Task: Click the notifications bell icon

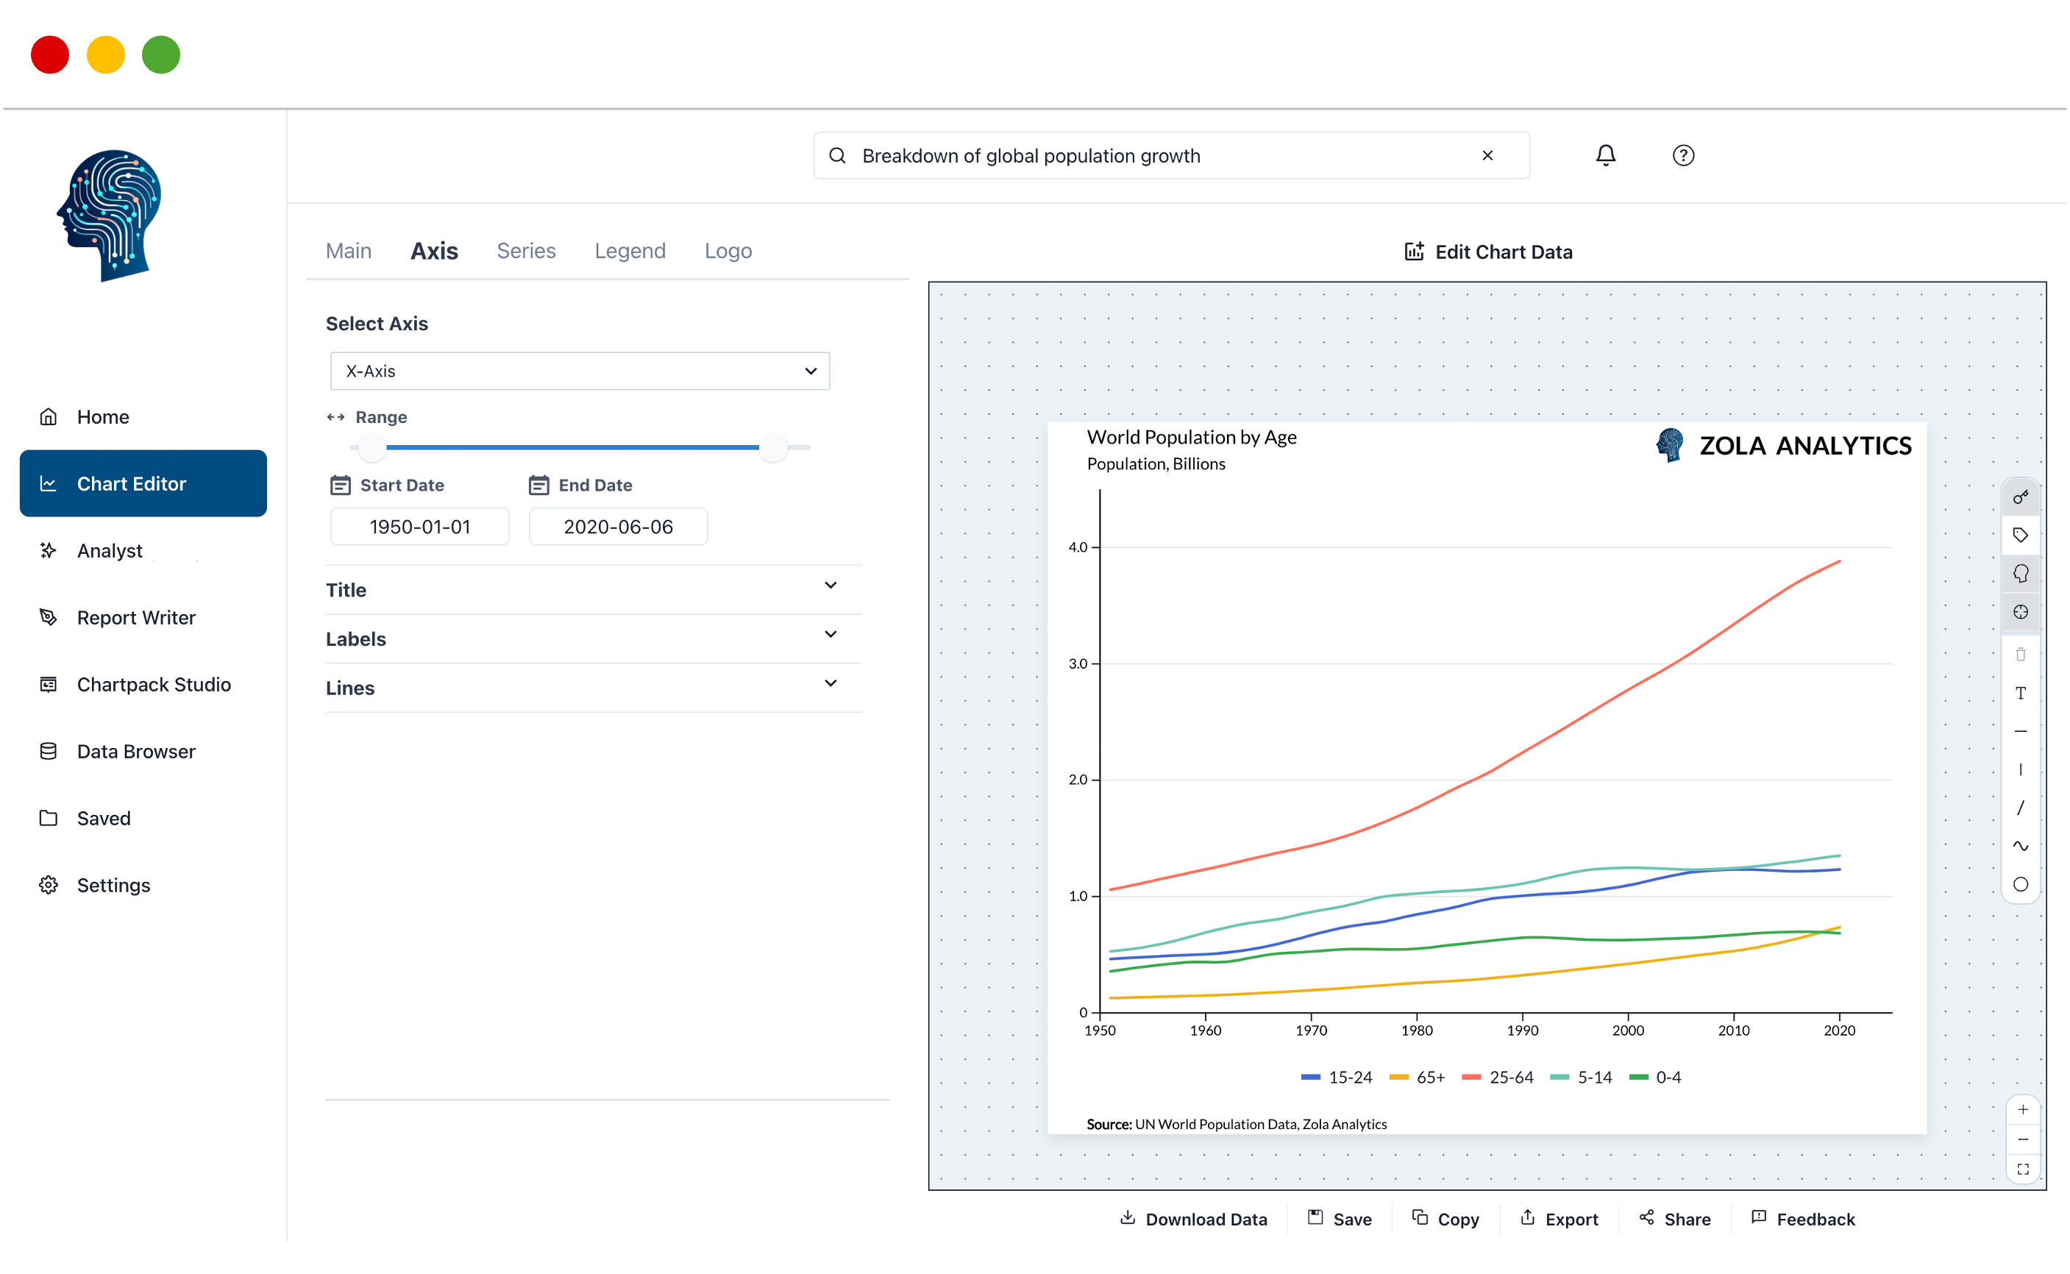Action: click(1605, 155)
